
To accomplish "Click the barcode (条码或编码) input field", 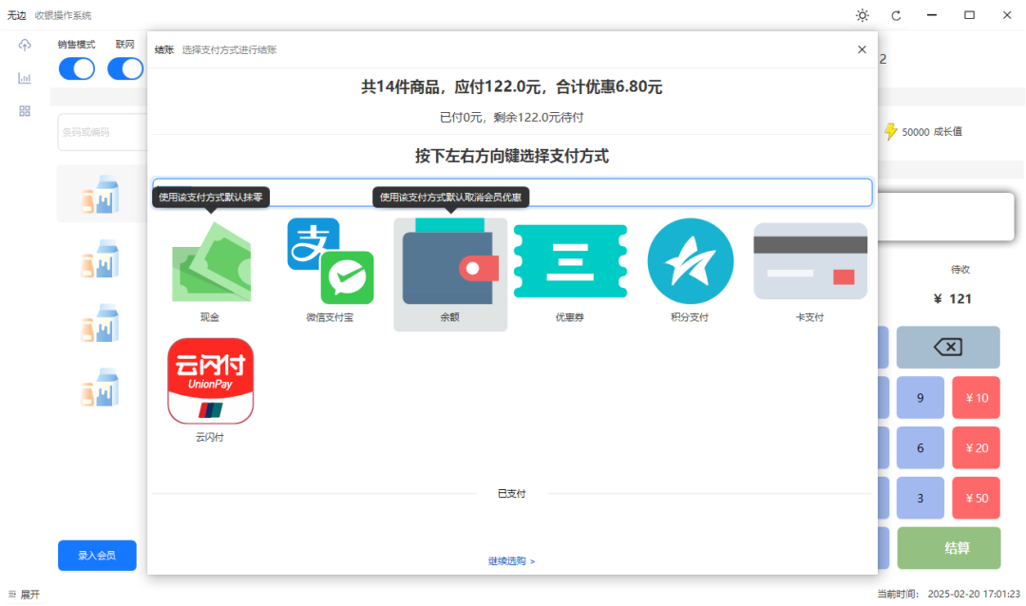I will pyautogui.click(x=103, y=132).
